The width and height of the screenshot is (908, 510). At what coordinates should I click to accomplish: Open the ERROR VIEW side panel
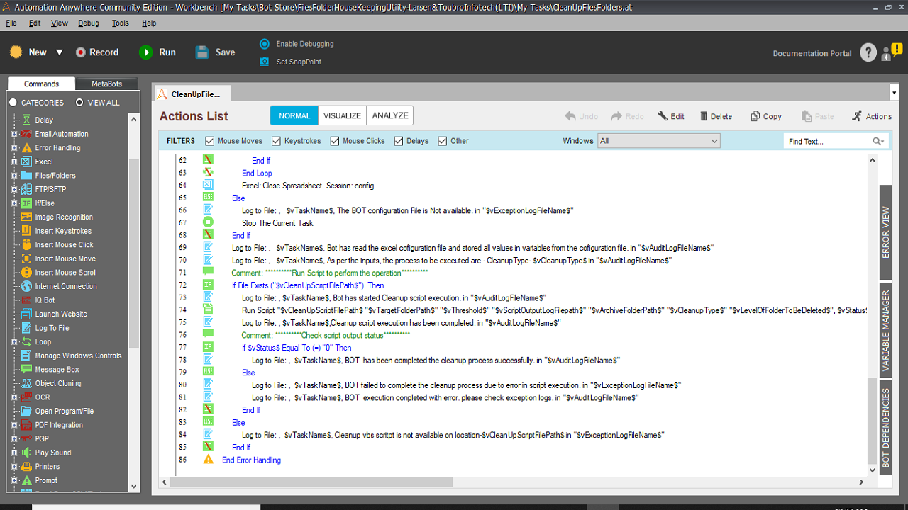coord(885,232)
